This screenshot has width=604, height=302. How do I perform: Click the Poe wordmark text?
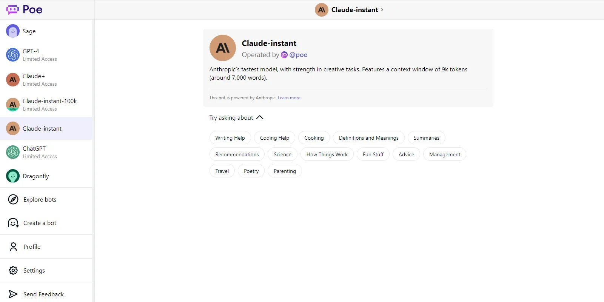coord(32,10)
